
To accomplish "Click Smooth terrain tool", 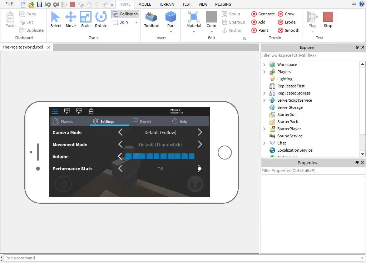I will click(288, 30).
